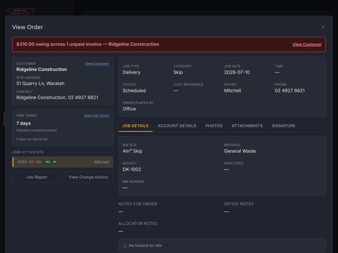This screenshot has width=338, height=253.
Task: Open the Signature tab
Action: coord(284,126)
